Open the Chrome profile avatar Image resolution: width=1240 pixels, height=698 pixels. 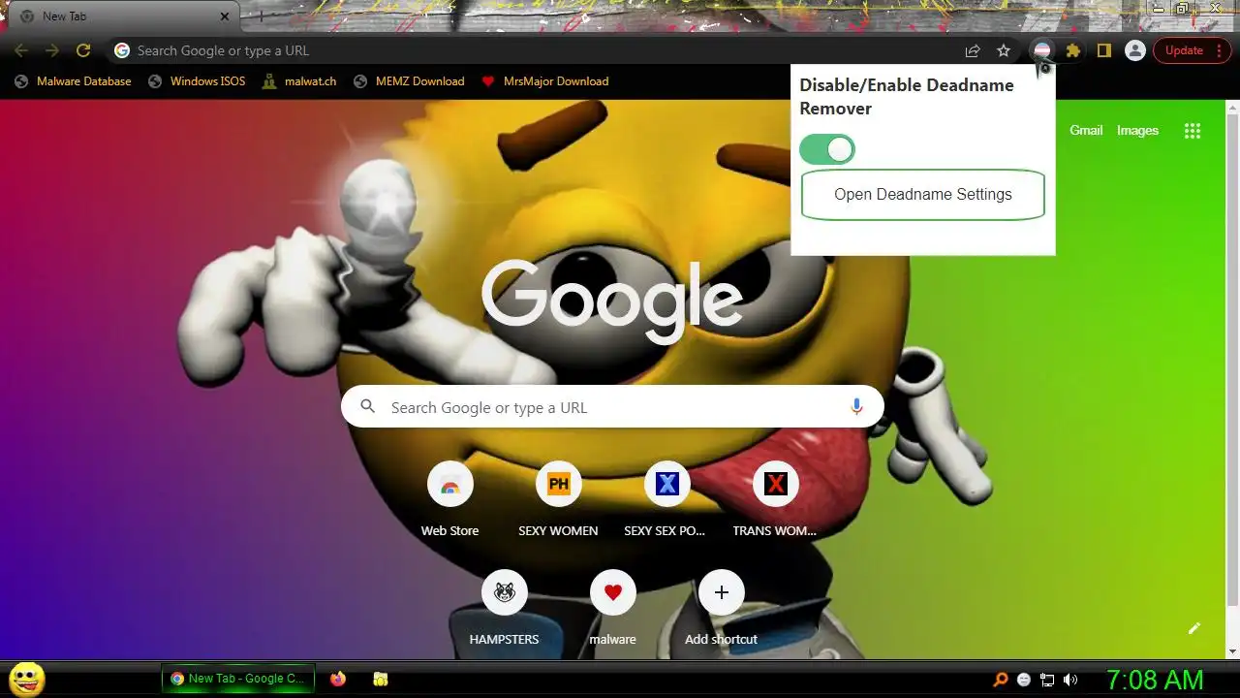point(1135,50)
